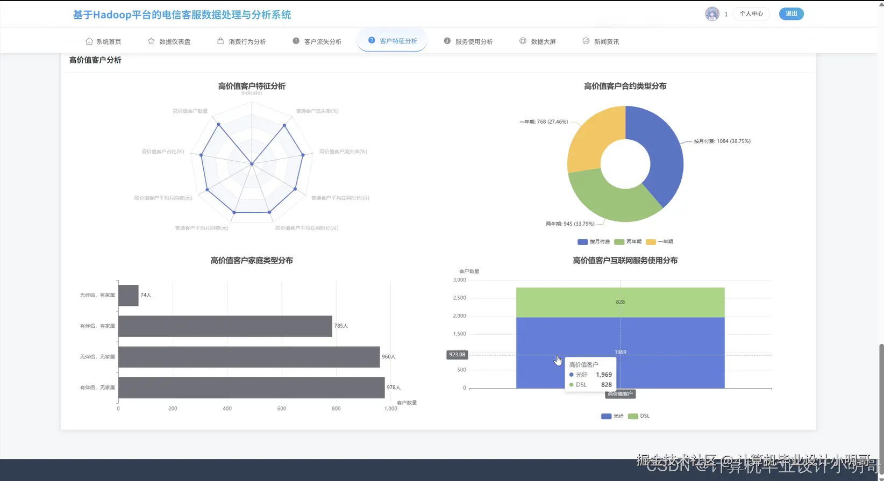
Task: Toggle 按月付费 legend in contract pie chart
Action: tap(594, 242)
